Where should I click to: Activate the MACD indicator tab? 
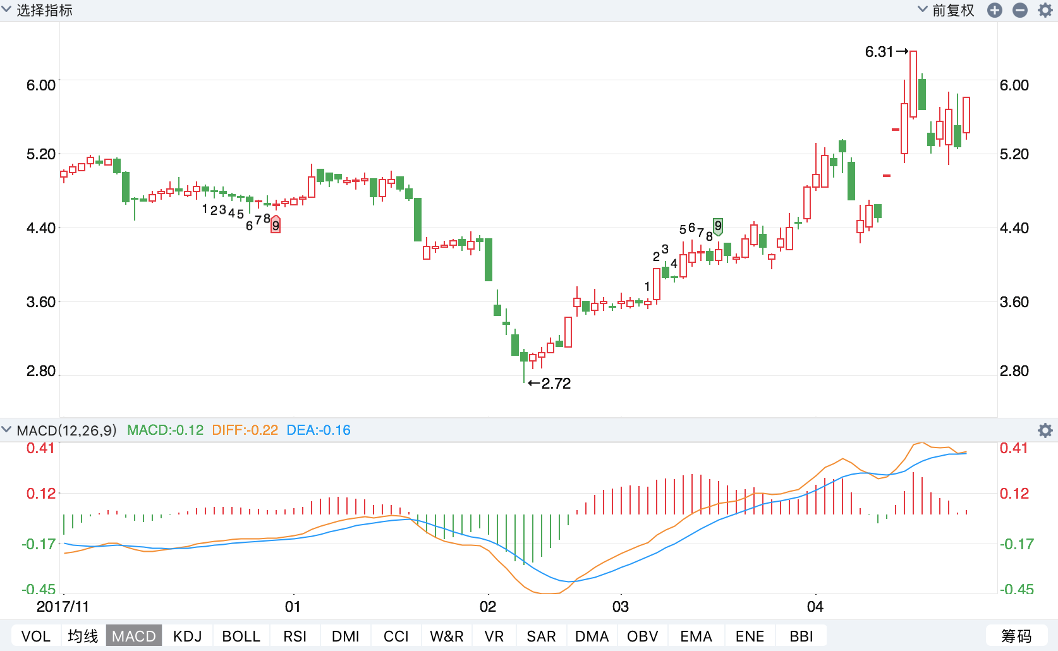(x=134, y=636)
